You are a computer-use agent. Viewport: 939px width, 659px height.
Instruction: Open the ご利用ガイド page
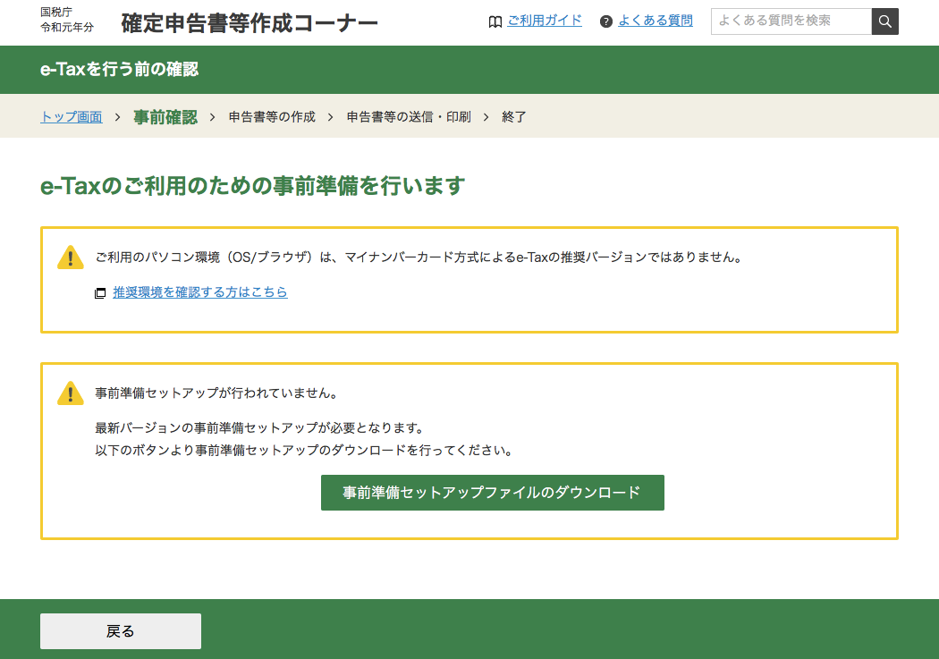[x=545, y=21]
